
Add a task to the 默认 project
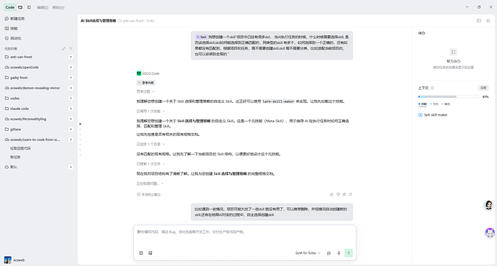(71, 167)
